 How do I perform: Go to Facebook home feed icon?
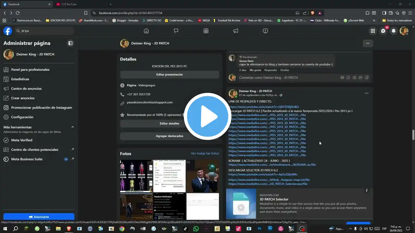click(x=146, y=31)
